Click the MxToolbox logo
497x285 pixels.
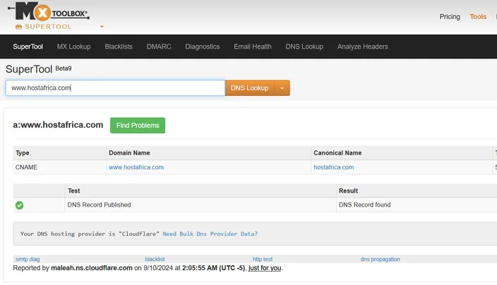pyautogui.click(x=49, y=12)
